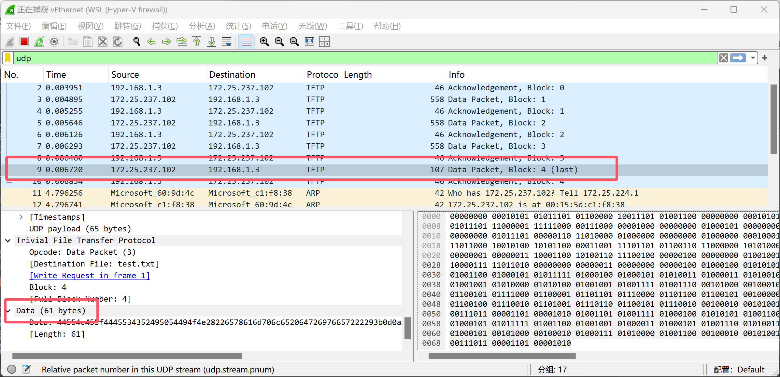Sort by the Source column header
The image size is (780, 377).
click(157, 74)
